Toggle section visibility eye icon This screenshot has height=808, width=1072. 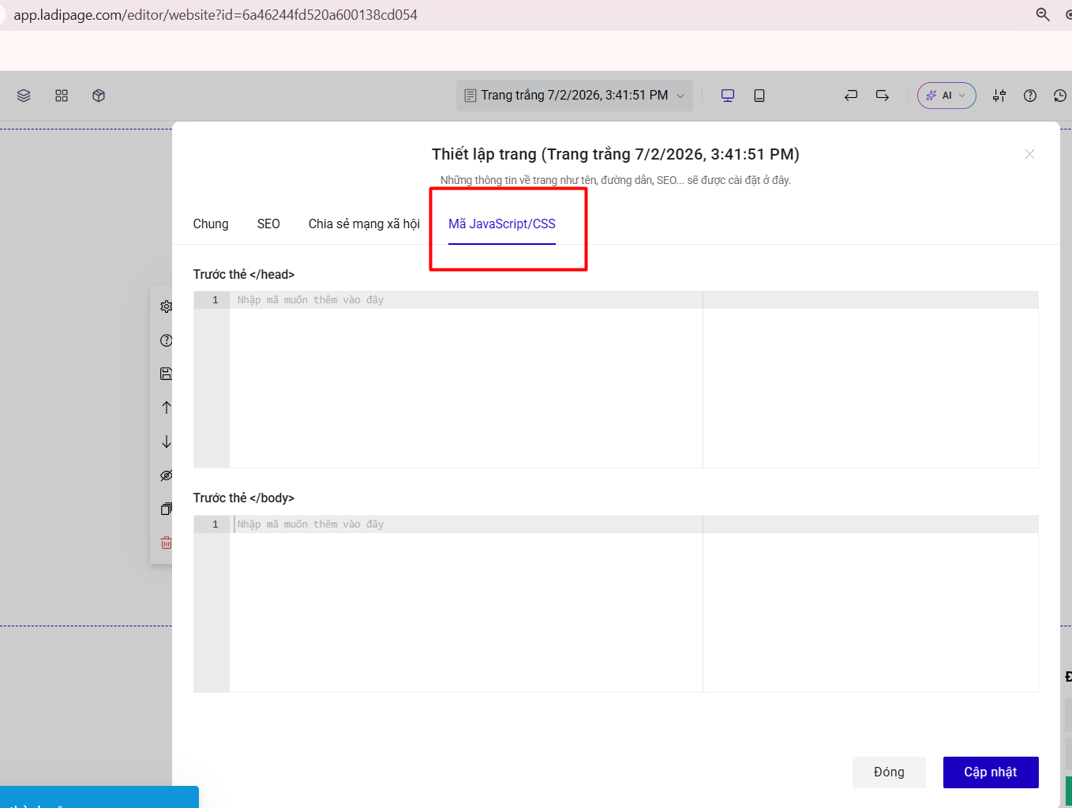(166, 475)
